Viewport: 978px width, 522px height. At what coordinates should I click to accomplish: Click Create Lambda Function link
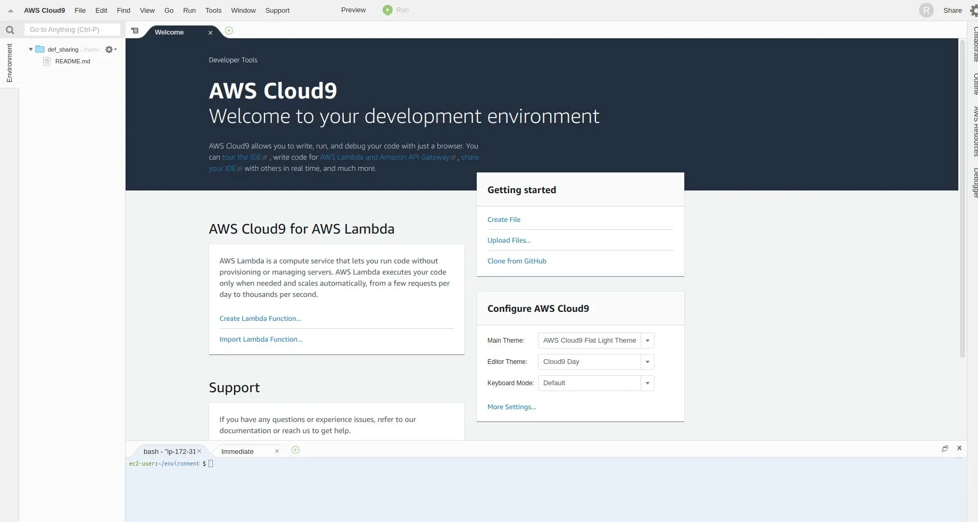tap(260, 318)
